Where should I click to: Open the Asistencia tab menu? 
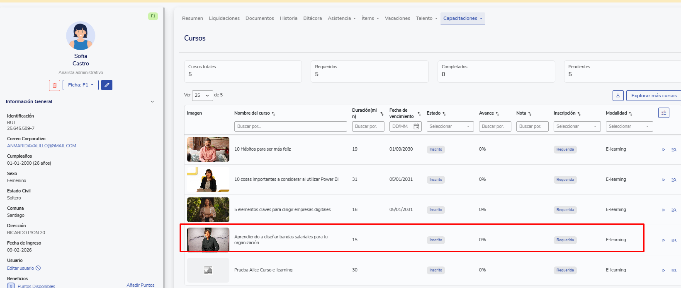pyautogui.click(x=342, y=18)
